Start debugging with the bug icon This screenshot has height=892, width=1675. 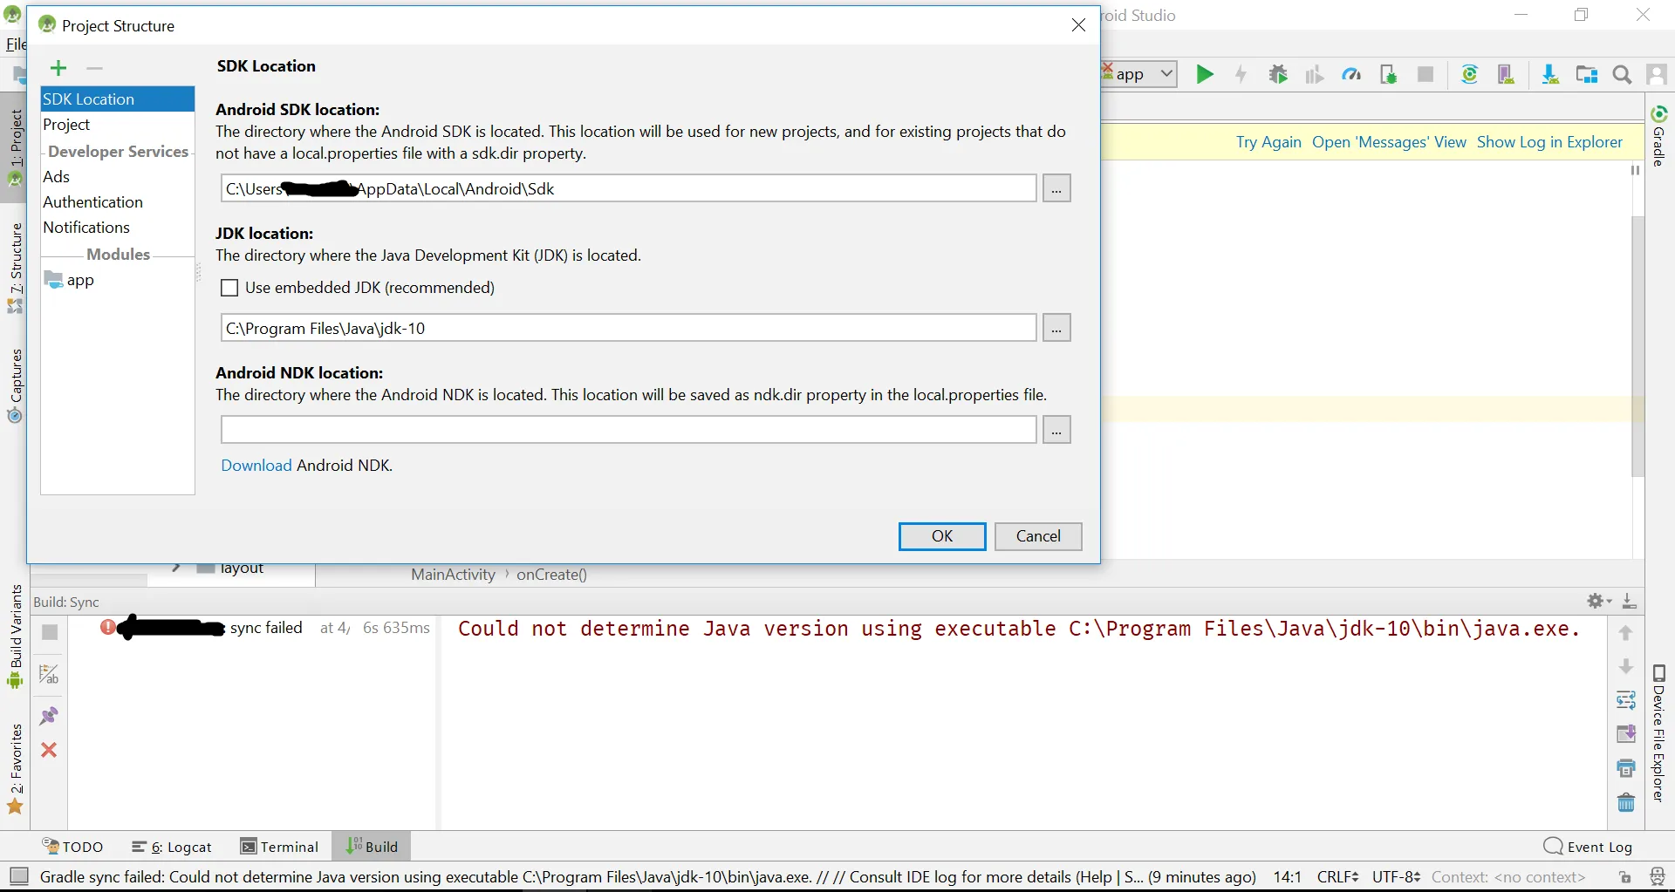[1278, 74]
